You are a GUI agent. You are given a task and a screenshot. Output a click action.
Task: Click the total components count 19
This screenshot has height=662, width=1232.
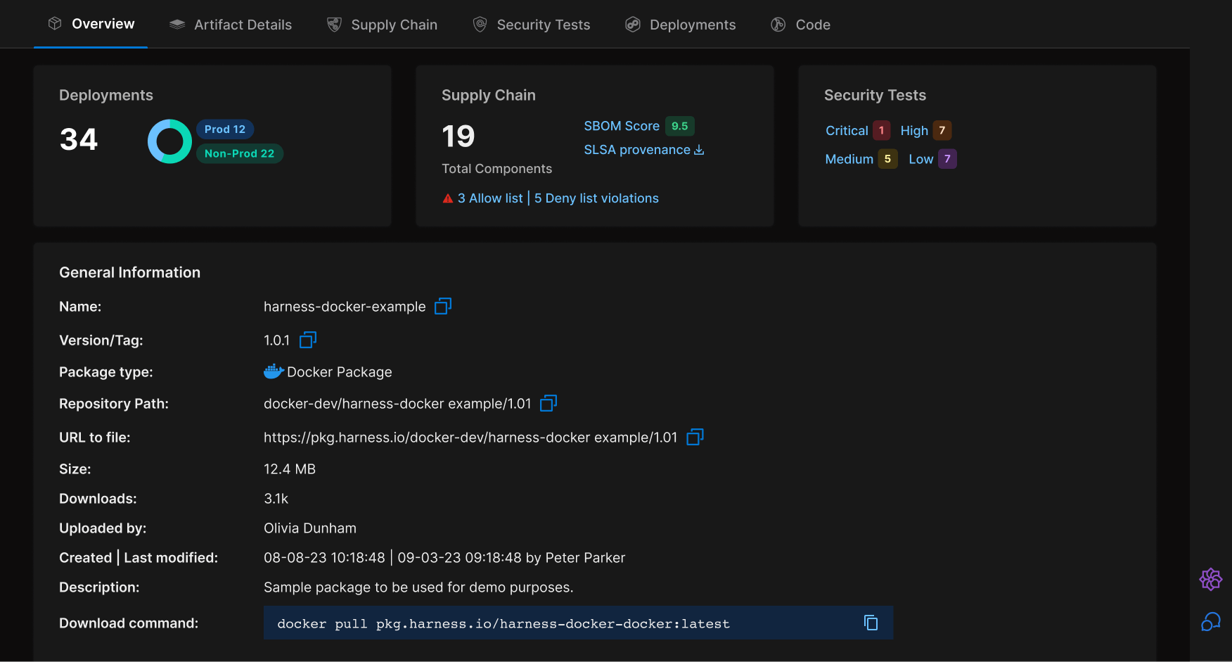458,136
